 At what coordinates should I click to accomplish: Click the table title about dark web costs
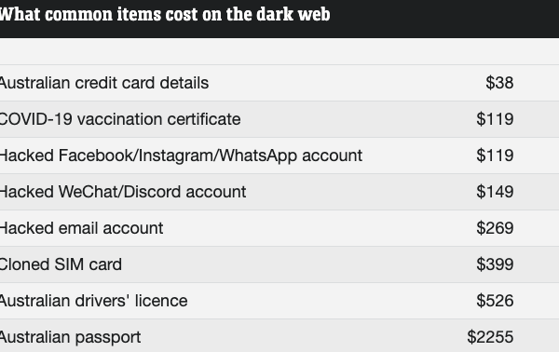(x=165, y=14)
